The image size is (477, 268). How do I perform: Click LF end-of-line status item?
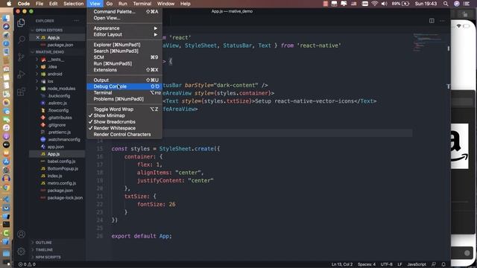(x=399, y=264)
